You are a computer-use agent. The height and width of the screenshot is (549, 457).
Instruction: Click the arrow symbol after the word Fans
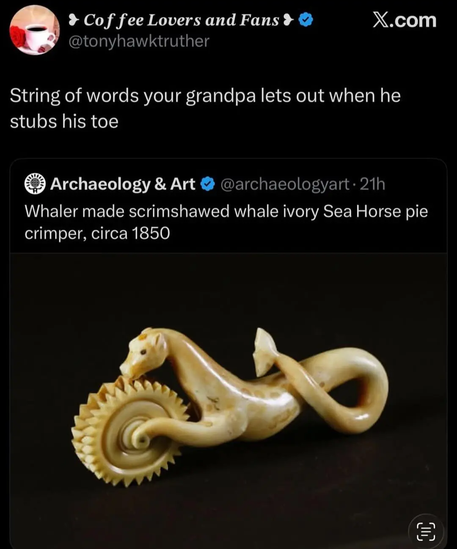288,20
